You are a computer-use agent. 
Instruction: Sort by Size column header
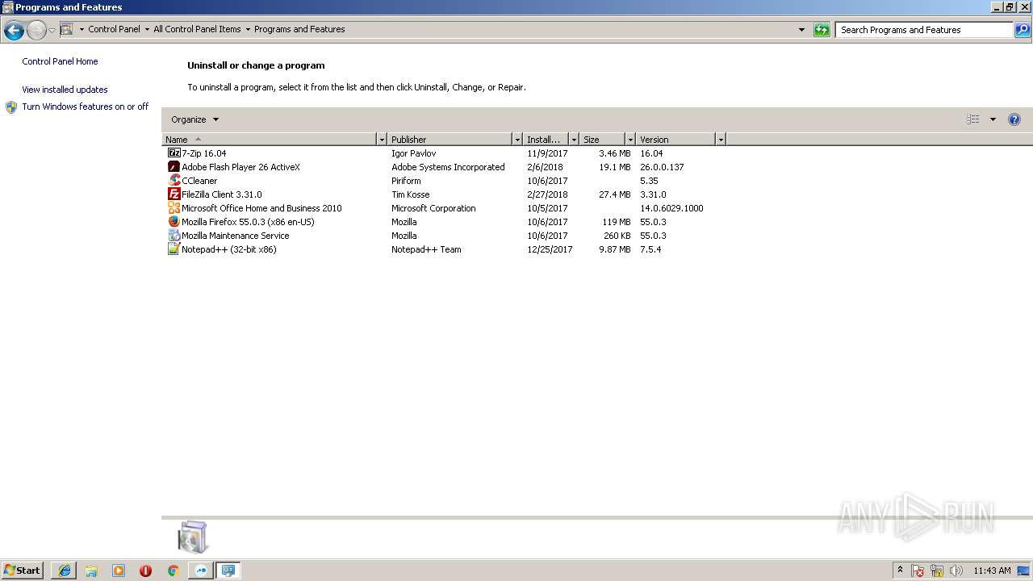602,140
